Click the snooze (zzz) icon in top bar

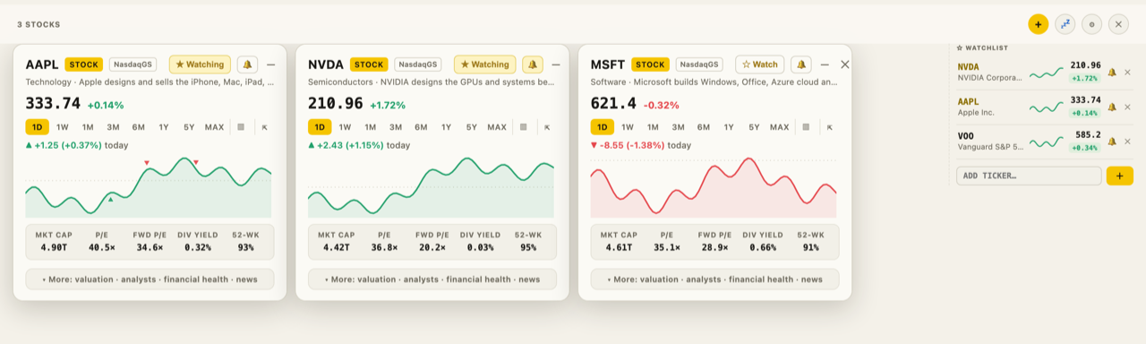coord(1065,24)
